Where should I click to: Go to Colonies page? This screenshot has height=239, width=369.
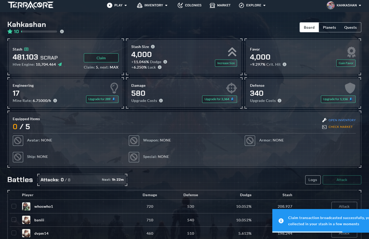point(189,5)
